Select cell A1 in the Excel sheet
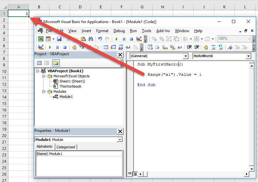The width and height of the screenshot is (258, 182). point(18,13)
